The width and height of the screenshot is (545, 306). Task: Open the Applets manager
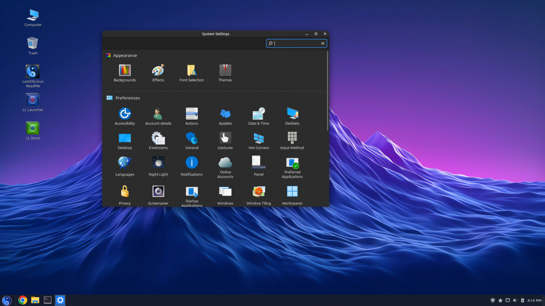225,116
